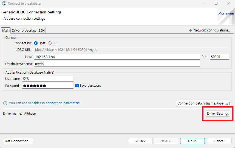This screenshot has height=148, width=235.
Task: Open Connection details (name, type, ...) button
Action: point(203,103)
